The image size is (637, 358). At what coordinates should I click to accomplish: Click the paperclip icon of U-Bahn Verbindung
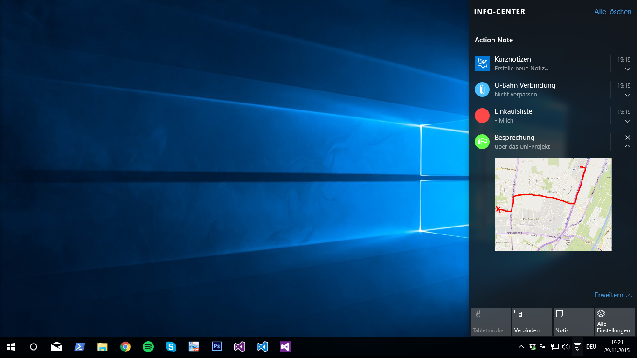(x=482, y=89)
